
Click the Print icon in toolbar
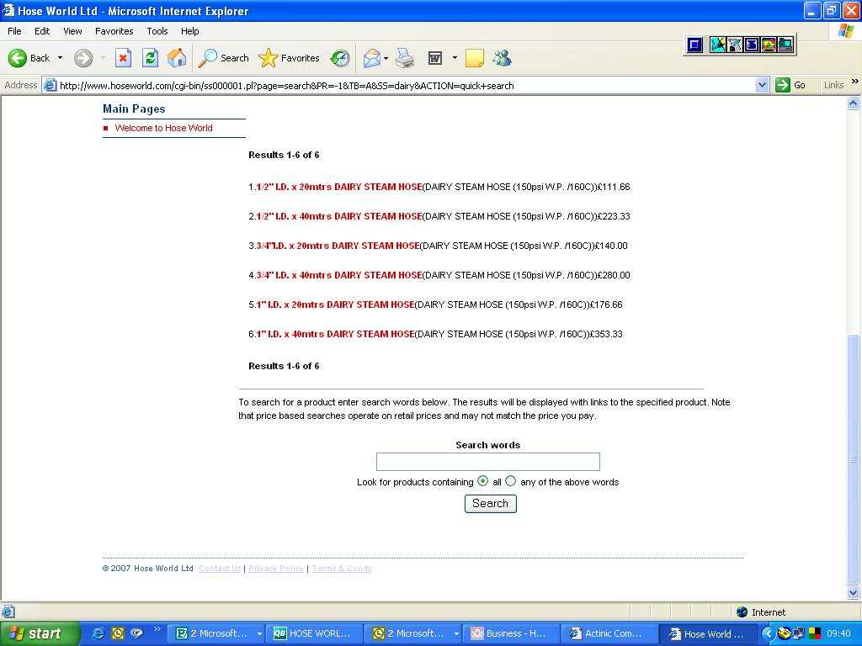pyautogui.click(x=405, y=58)
